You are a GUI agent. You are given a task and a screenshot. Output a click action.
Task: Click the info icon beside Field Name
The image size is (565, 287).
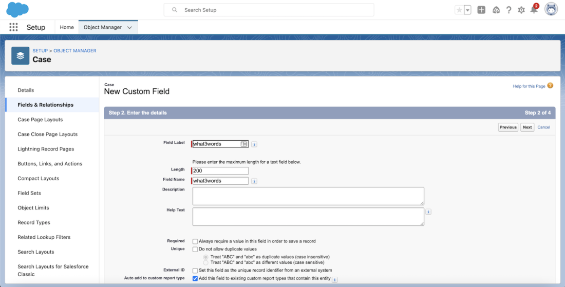click(x=254, y=181)
